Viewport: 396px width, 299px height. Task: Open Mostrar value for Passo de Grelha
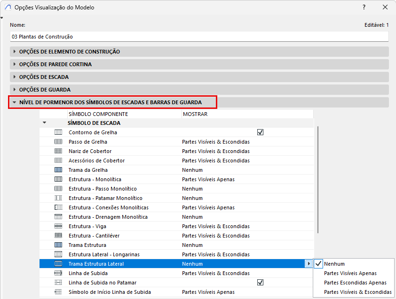[x=216, y=142]
